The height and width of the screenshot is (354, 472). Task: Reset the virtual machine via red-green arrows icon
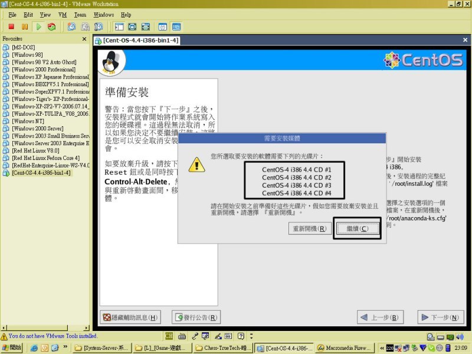tap(52, 27)
